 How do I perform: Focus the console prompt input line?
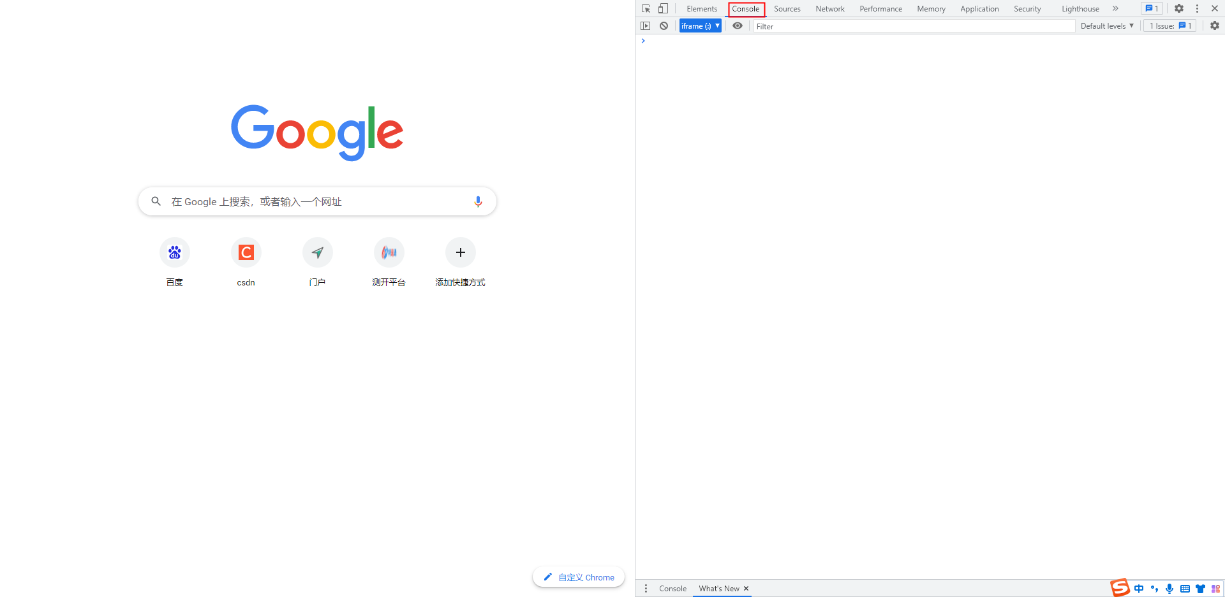(932, 41)
